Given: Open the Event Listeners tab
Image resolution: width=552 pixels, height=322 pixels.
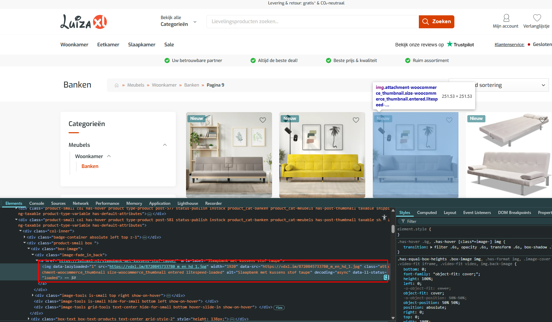Looking at the screenshot, I should 477,213.
